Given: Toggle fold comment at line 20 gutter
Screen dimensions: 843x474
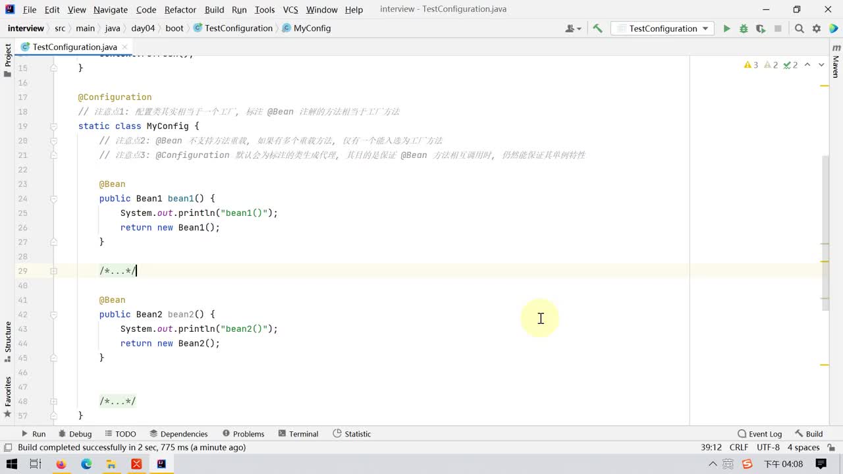Looking at the screenshot, I should pos(54,140).
